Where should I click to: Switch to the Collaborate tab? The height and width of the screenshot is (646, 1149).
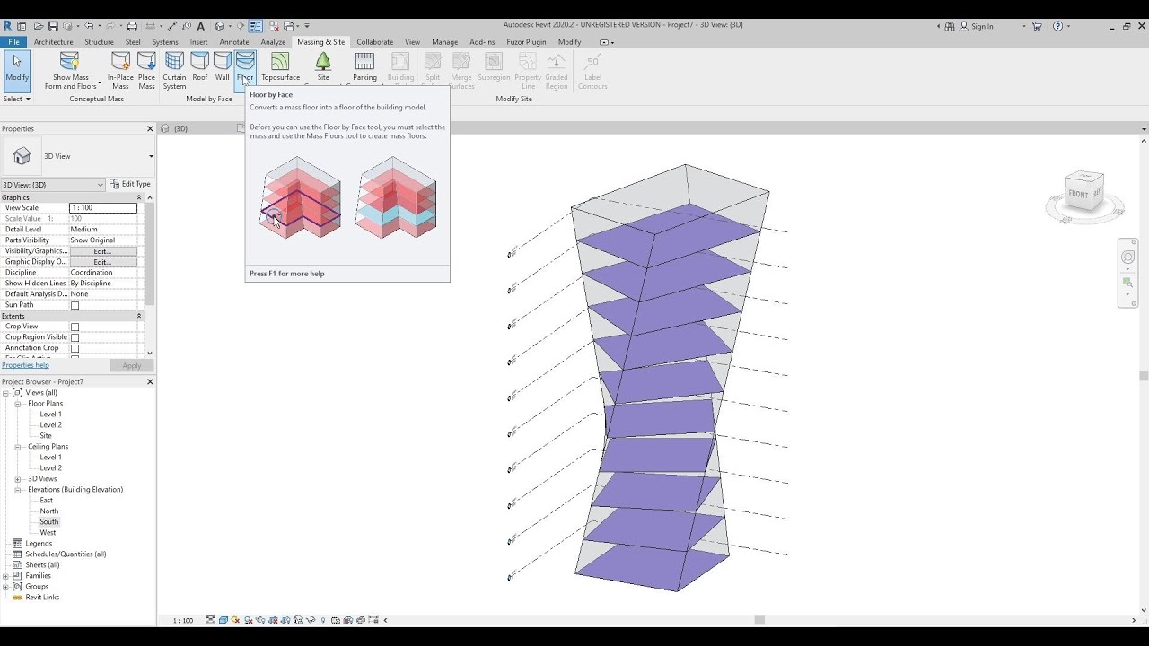pyautogui.click(x=374, y=42)
